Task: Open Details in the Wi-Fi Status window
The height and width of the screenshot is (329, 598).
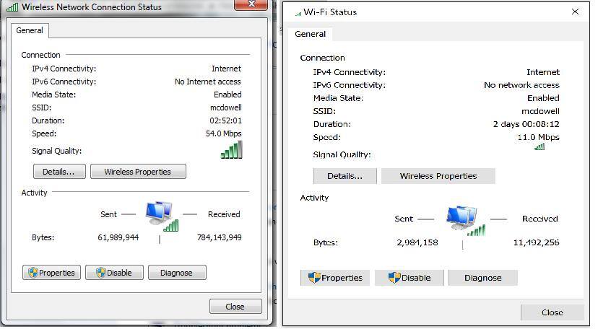Action: [x=344, y=176]
